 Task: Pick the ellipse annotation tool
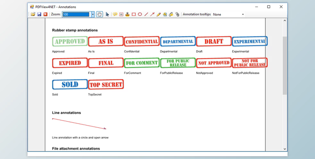pos(140,14)
